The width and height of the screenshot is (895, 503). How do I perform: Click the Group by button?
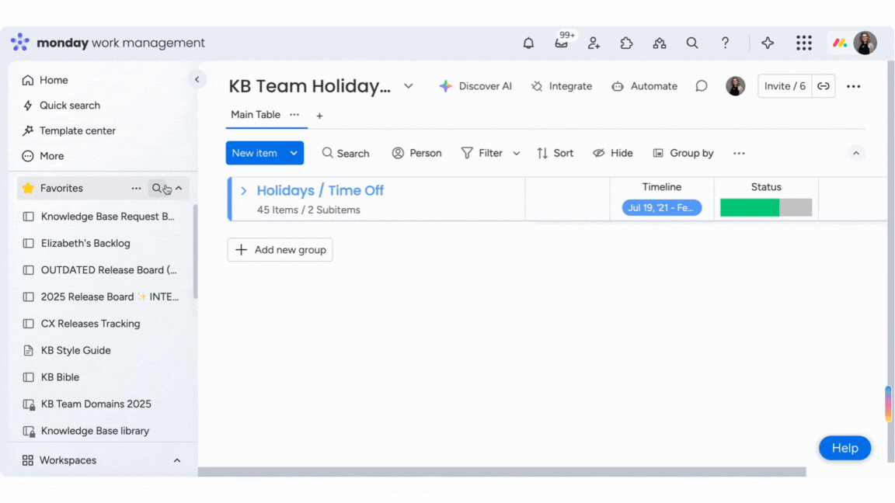coord(683,153)
